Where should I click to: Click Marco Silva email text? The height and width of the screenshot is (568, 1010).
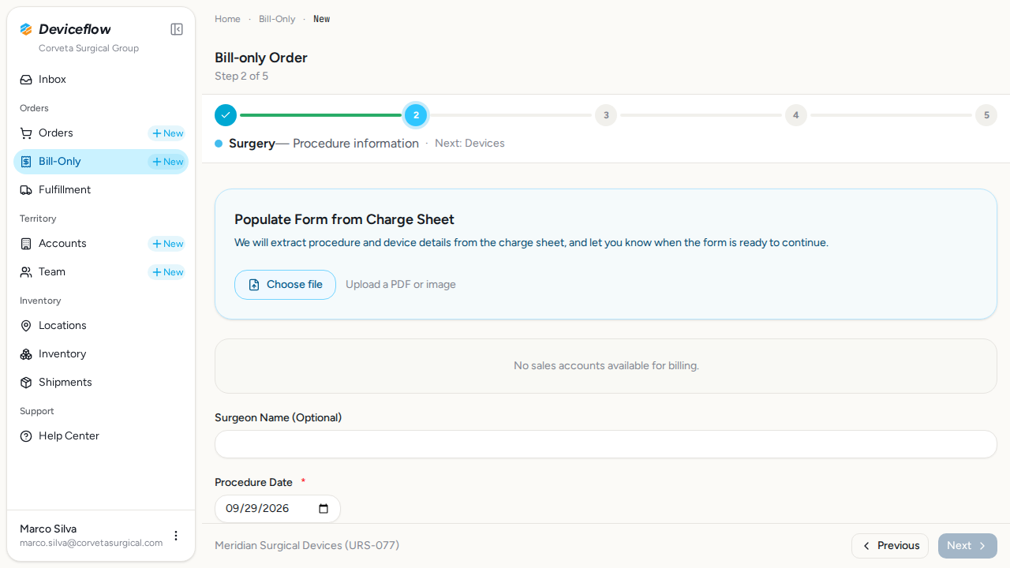point(92,543)
